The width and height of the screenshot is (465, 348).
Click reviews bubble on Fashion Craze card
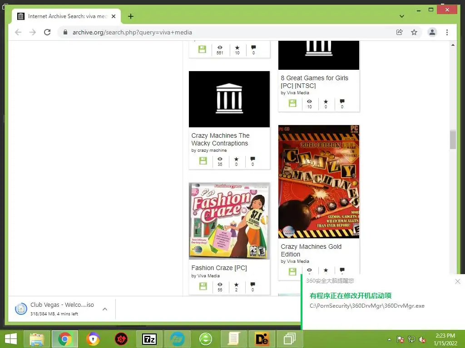252,285
